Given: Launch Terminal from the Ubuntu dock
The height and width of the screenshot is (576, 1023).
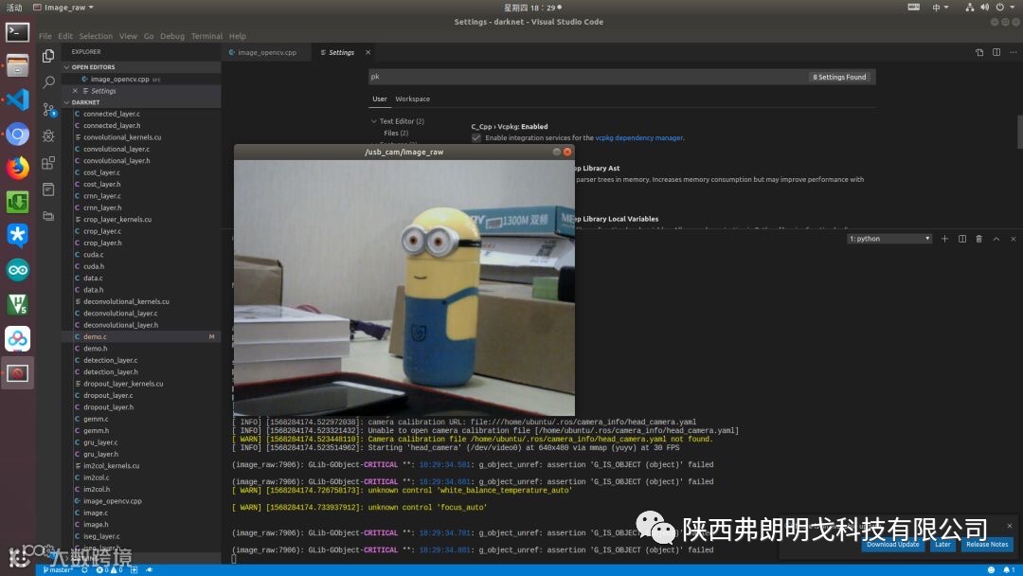Looking at the screenshot, I should (18, 32).
